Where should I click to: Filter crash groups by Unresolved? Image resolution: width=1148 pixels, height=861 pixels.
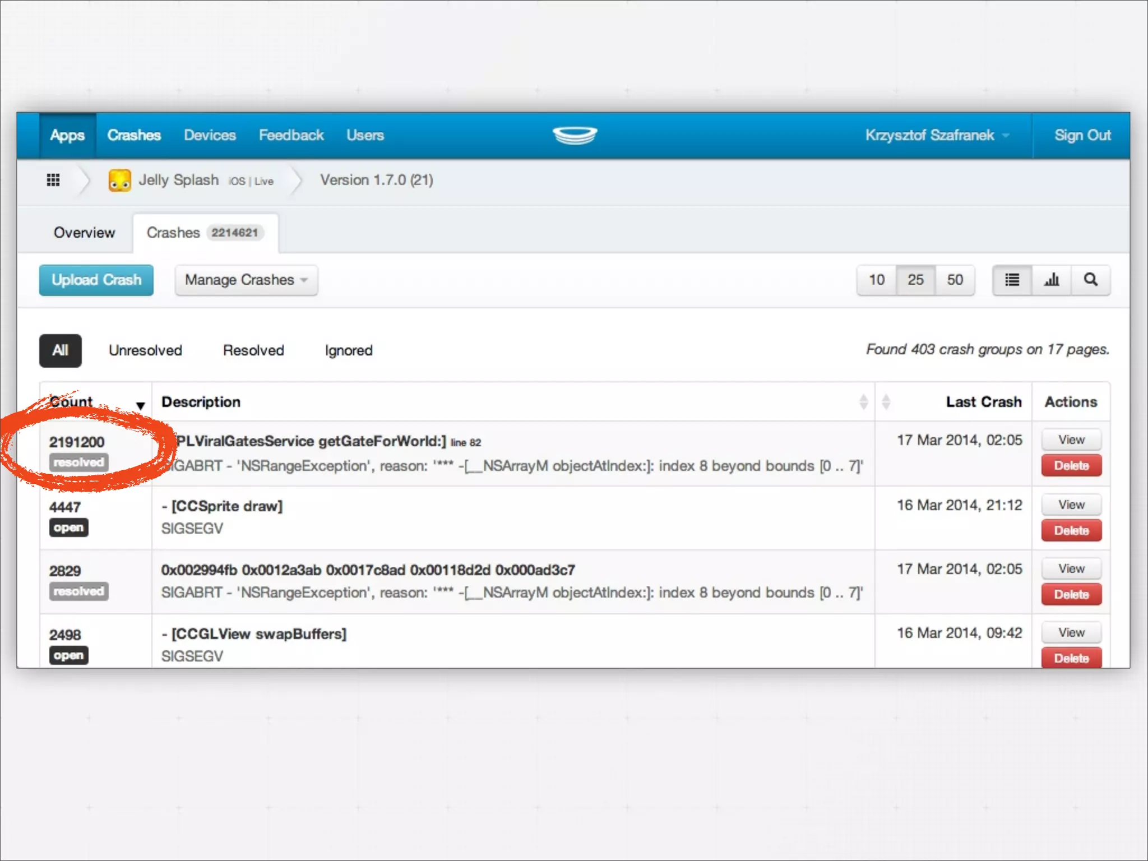coord(145,350)
